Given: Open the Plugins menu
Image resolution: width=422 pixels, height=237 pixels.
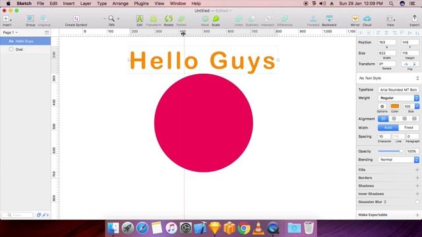Looking at the screenshot, I should 141,3.
